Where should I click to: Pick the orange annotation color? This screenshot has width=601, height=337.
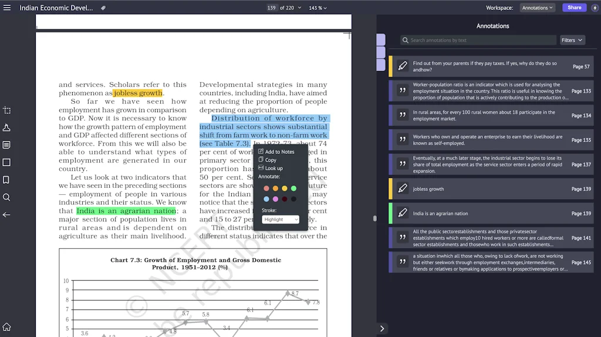(275, 188)
